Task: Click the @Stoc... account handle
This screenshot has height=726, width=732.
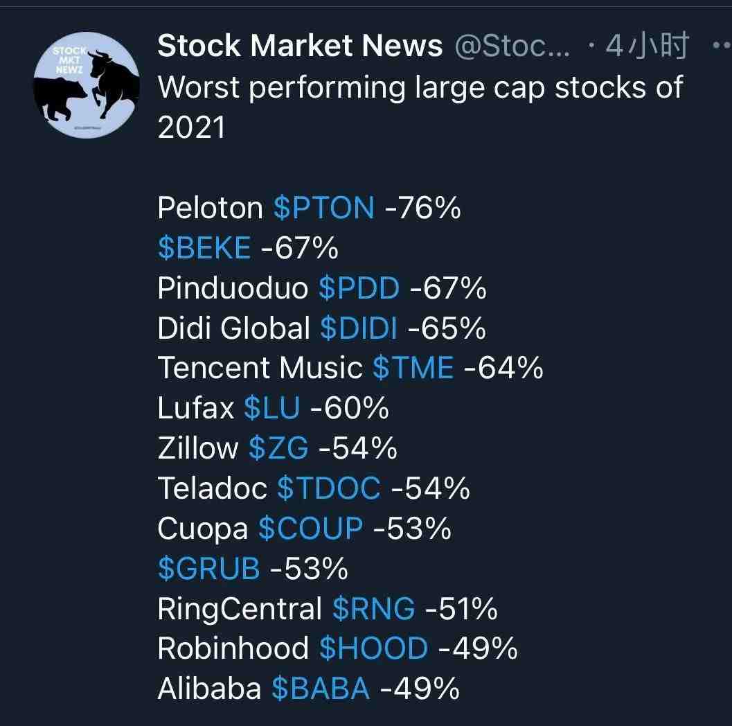Action: click(512, 46)
